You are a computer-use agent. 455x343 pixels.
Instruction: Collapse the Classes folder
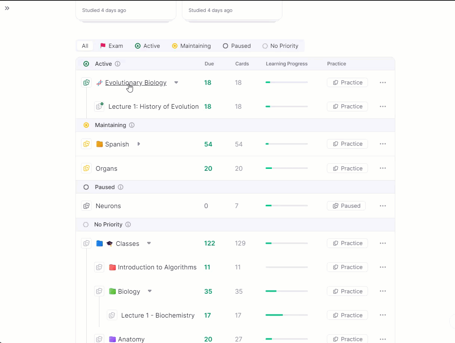[149, 243]
